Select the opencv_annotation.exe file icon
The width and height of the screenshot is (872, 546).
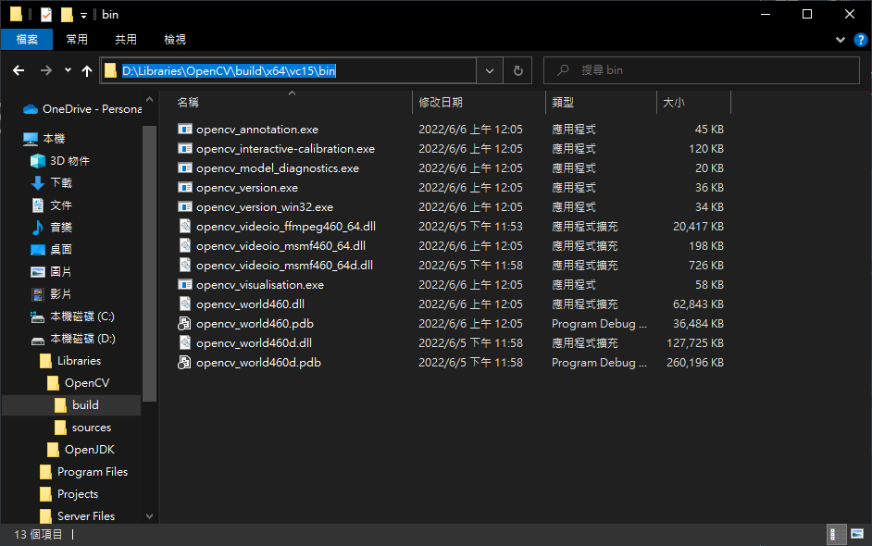(x=184, y=129)
